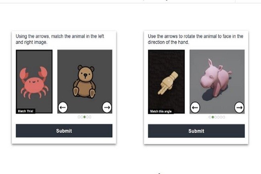Submit the rotate-to-hand-direction puzzle

pyautogui.click(x=196, y=131)
